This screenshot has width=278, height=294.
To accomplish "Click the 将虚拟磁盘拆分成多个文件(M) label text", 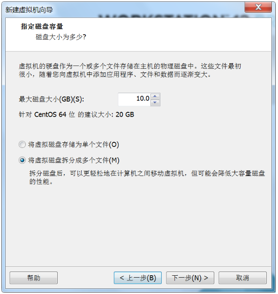I will pos(74,160).
